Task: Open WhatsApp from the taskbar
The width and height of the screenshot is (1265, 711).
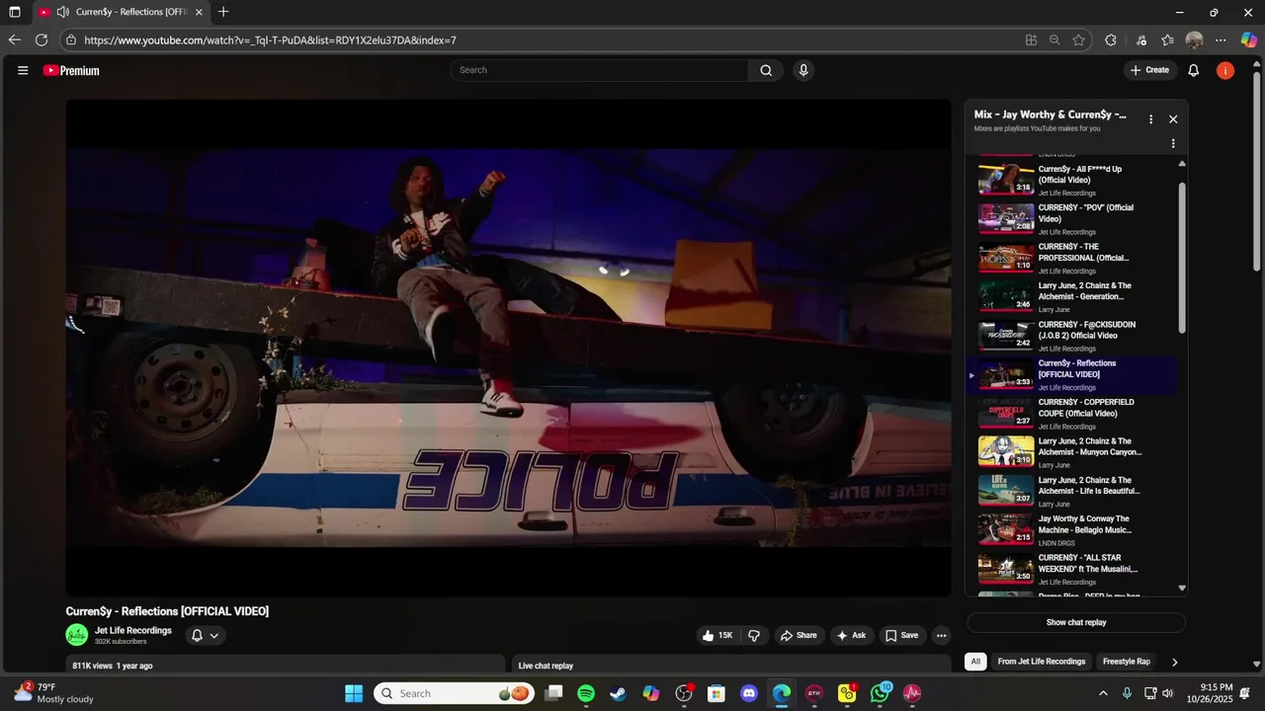Action: tap(880, 693)
